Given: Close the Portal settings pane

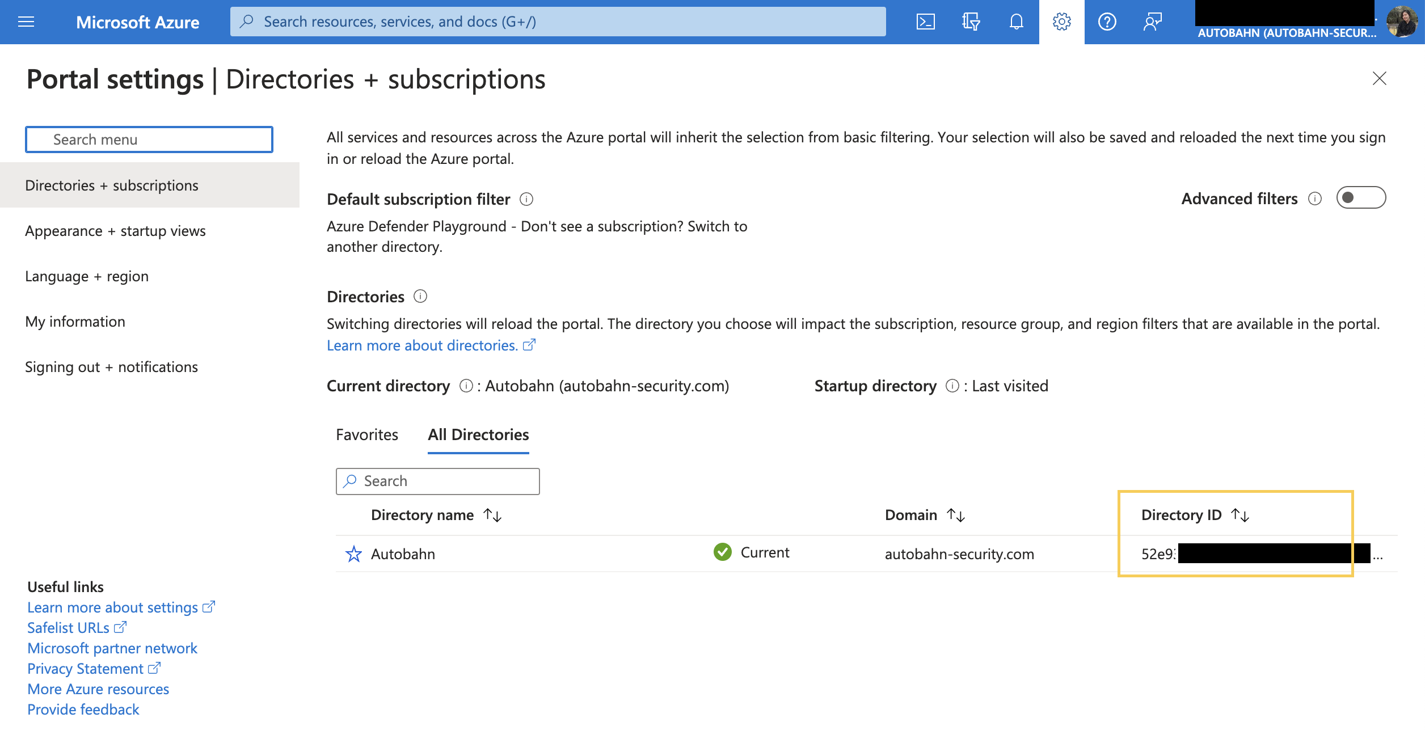Looking at the screenshot, I should click(1379, 78).
